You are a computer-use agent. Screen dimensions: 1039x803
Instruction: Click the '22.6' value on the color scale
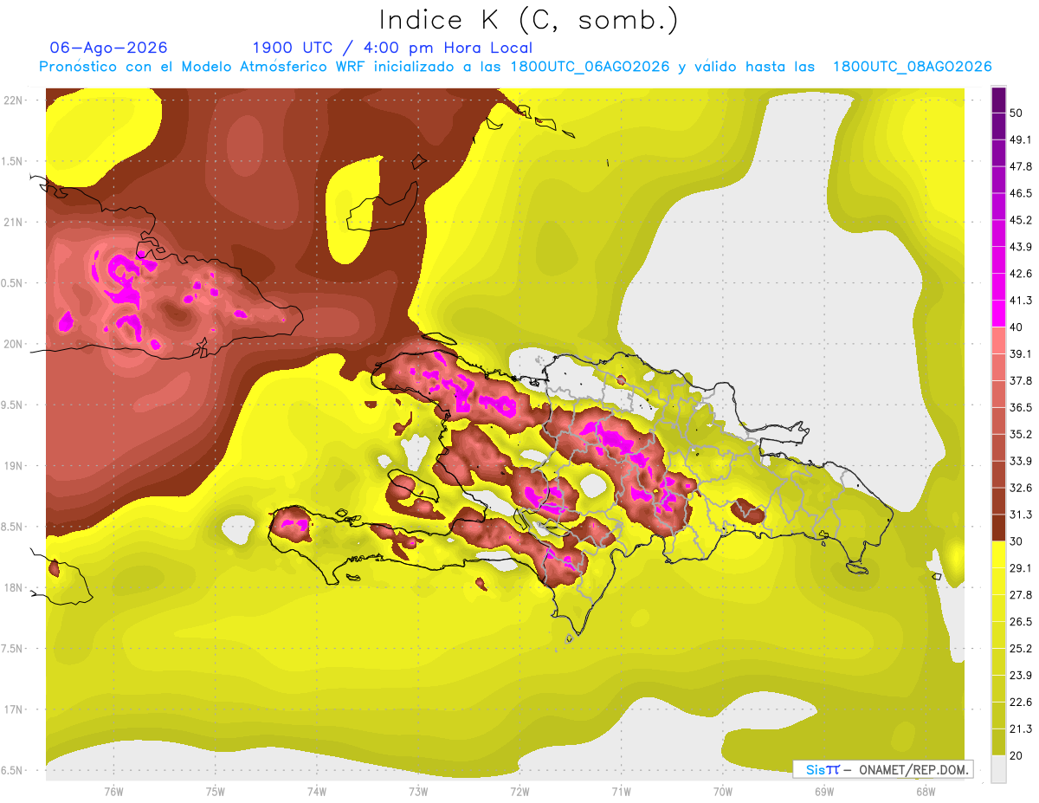[1021, 702]
